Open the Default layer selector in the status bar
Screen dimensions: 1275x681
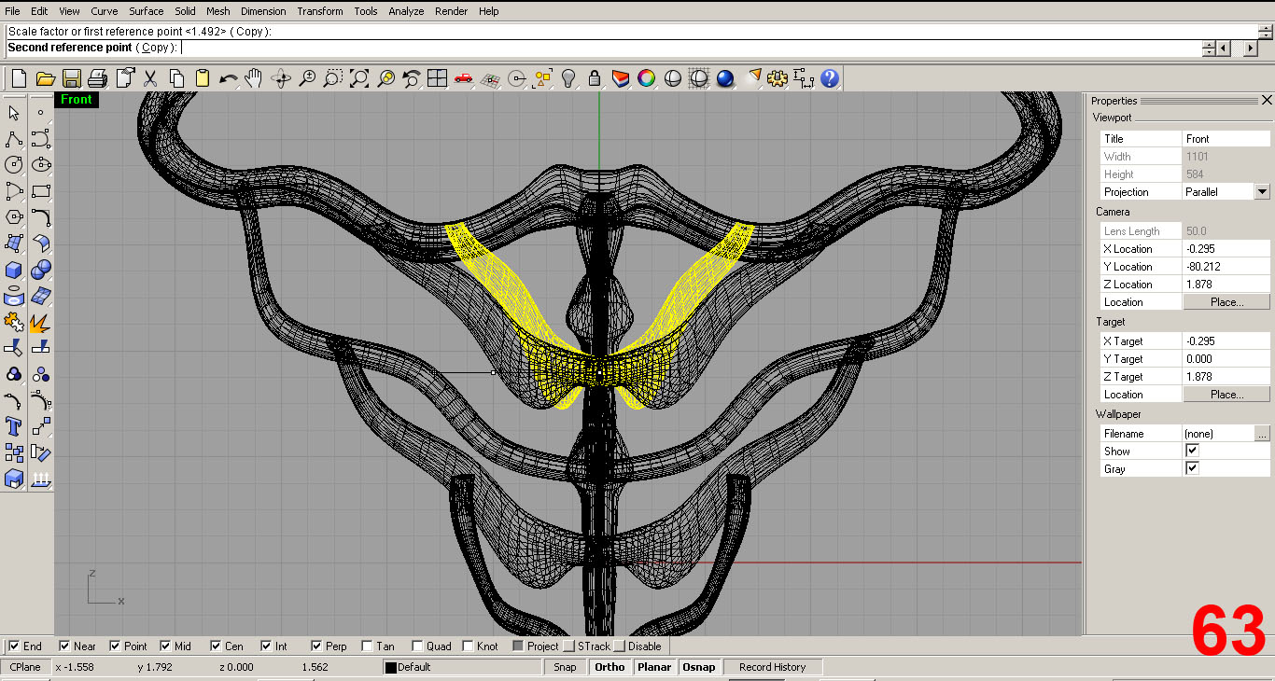click(462, 667)
